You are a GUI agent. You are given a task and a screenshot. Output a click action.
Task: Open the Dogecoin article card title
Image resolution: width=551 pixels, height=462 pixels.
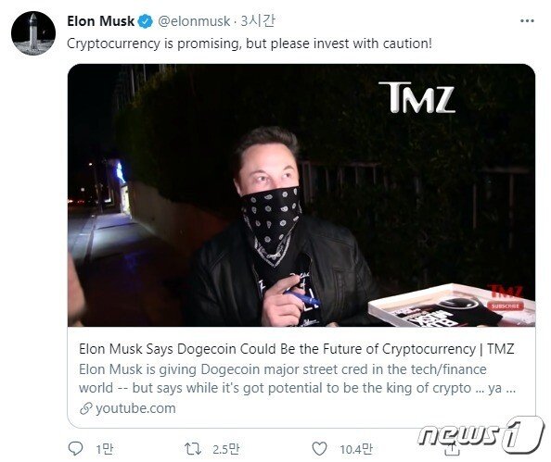tap(296, 349)
